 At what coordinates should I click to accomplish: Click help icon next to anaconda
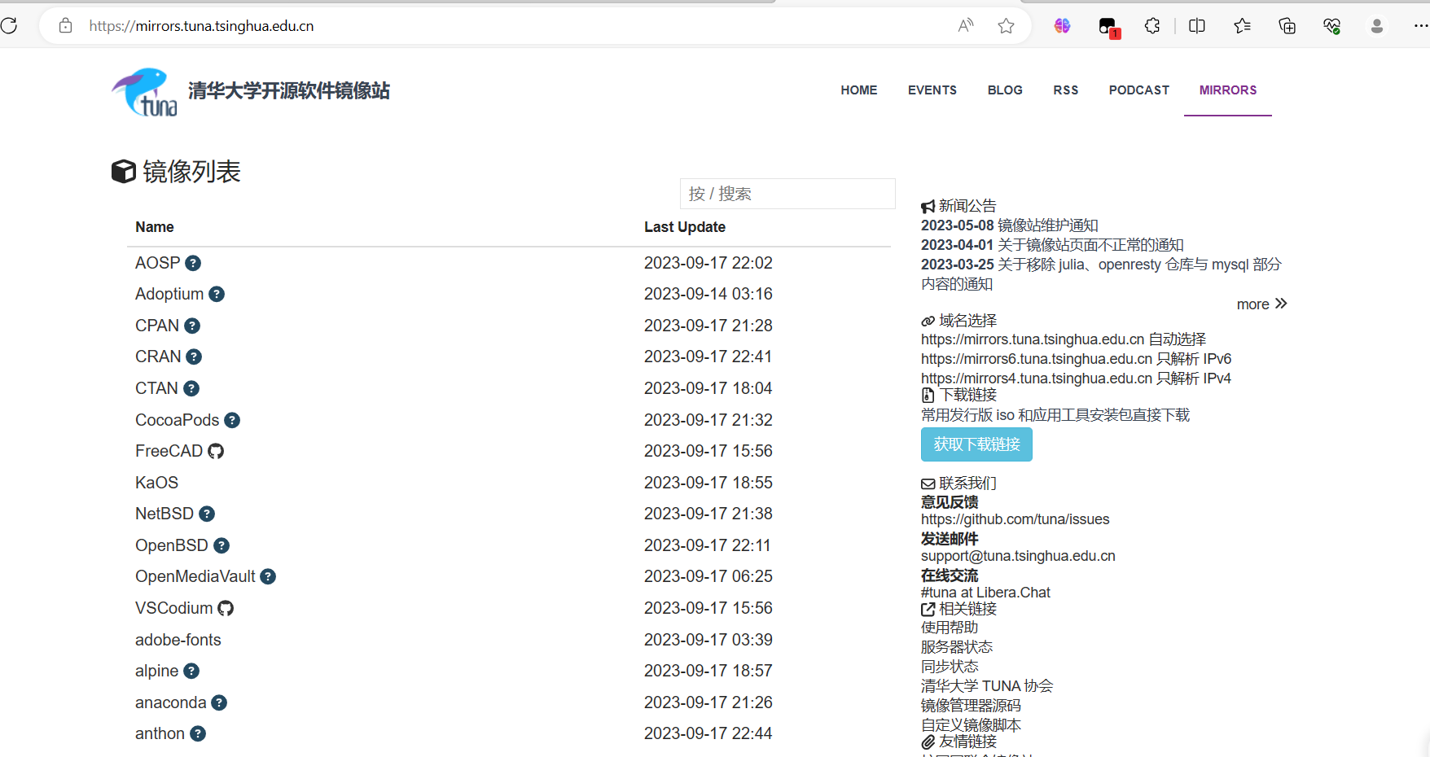(x=219, y=702)
